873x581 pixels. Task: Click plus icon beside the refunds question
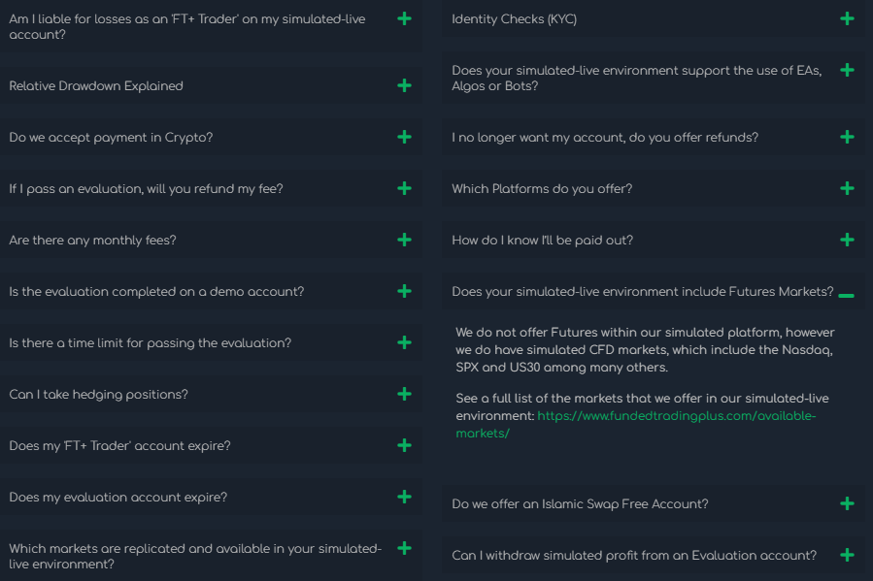[847, 137]
